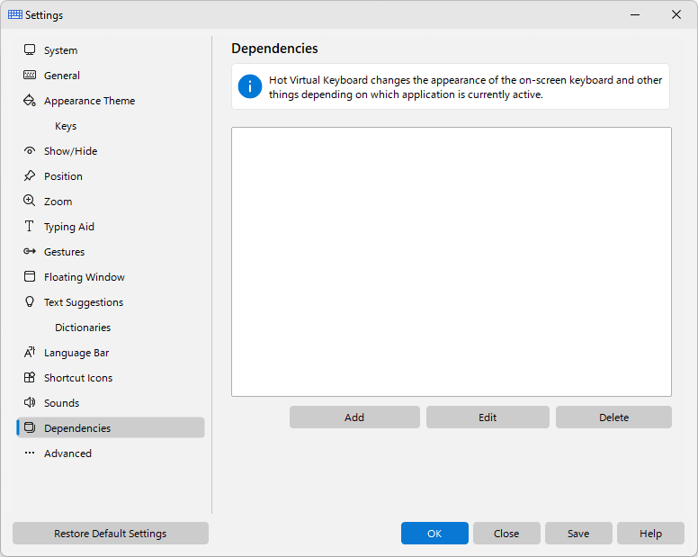Click the Close button at bottom
Viewport: 698px width, 557px height.
[x=506, y=534]
